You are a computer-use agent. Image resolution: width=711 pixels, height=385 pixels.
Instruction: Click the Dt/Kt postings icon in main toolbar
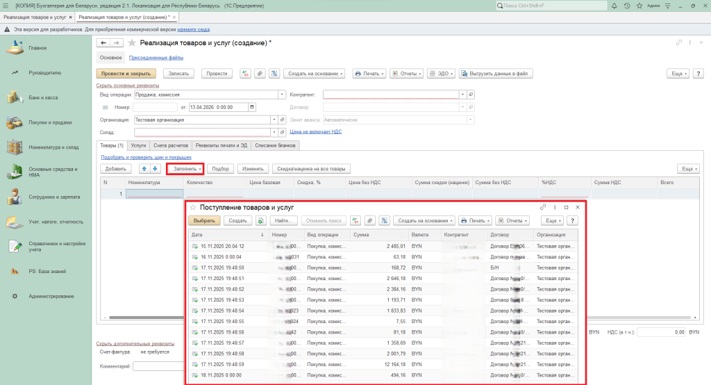[x=245, y=73]
